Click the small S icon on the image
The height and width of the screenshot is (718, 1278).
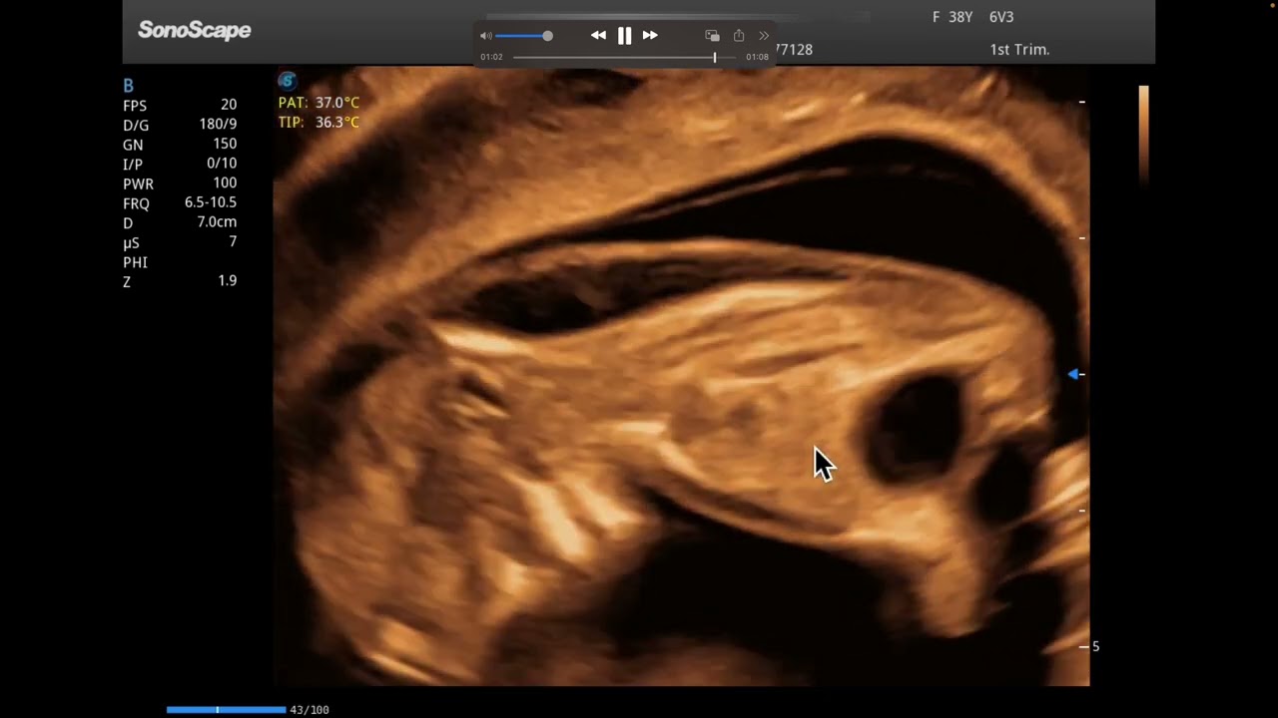288,81
